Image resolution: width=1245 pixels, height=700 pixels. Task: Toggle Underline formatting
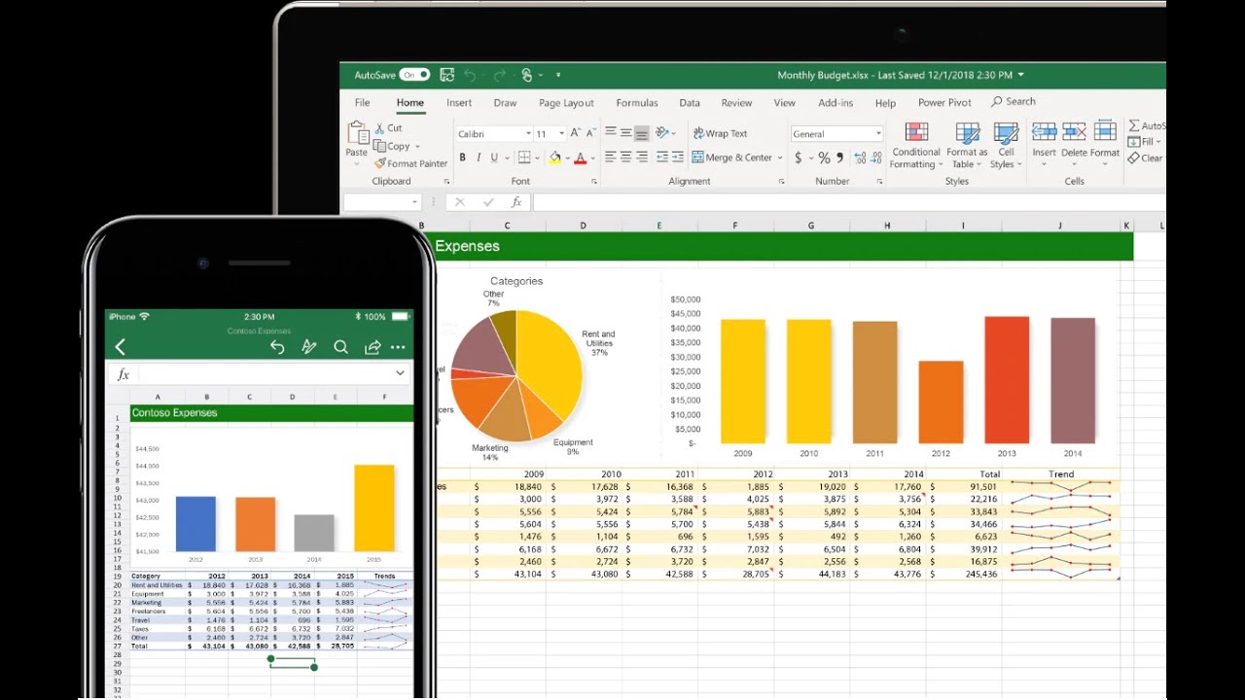[x=494, y=157]
